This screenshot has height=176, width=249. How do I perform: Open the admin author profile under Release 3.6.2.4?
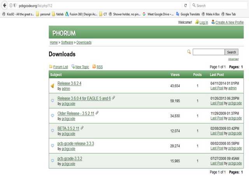pyautogui.click(x=66, y=89)
